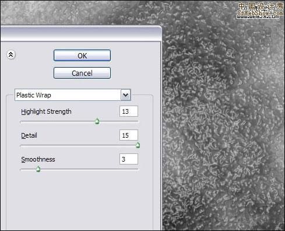The height and width of the screenshot is (231, 285).
Task: Select the Plastic Wrap combo box text
Action: pyautogui.click(x=34, y=95)
